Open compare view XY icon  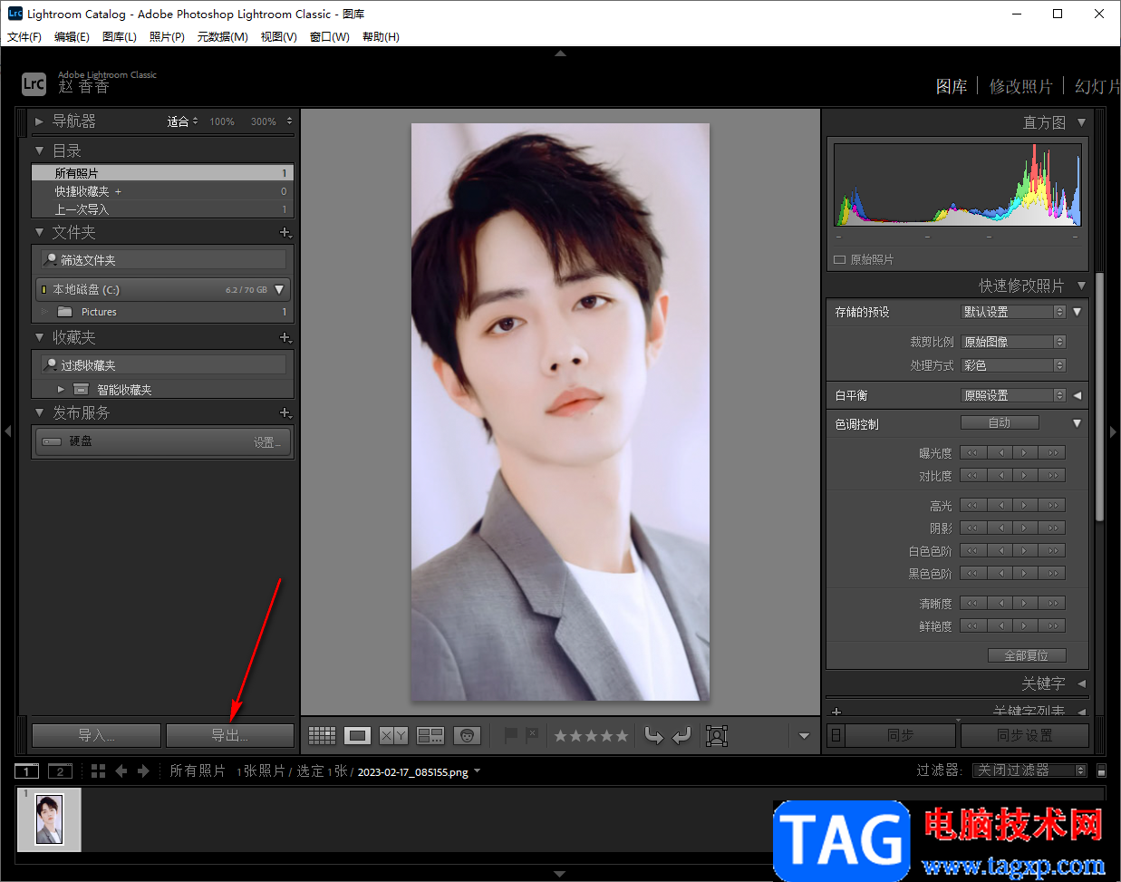pyautogui.click(x=393, y=736)
